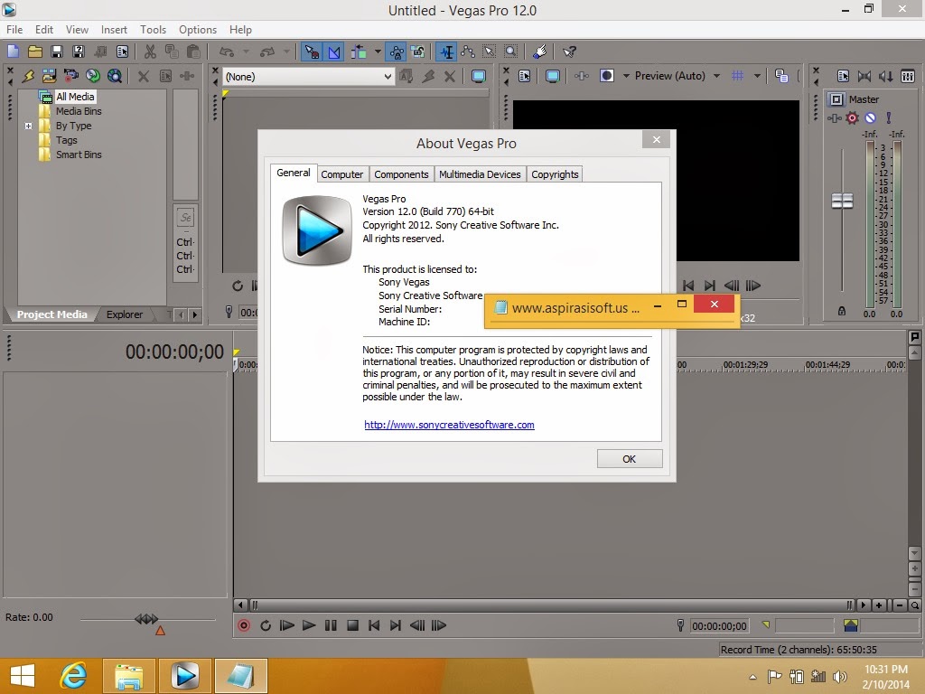Open the Copyrights tab

pos(555,174)
